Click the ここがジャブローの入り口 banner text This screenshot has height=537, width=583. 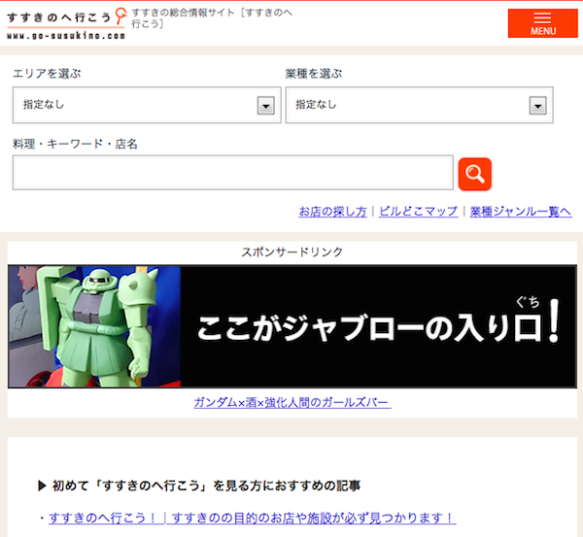point(377,328)
